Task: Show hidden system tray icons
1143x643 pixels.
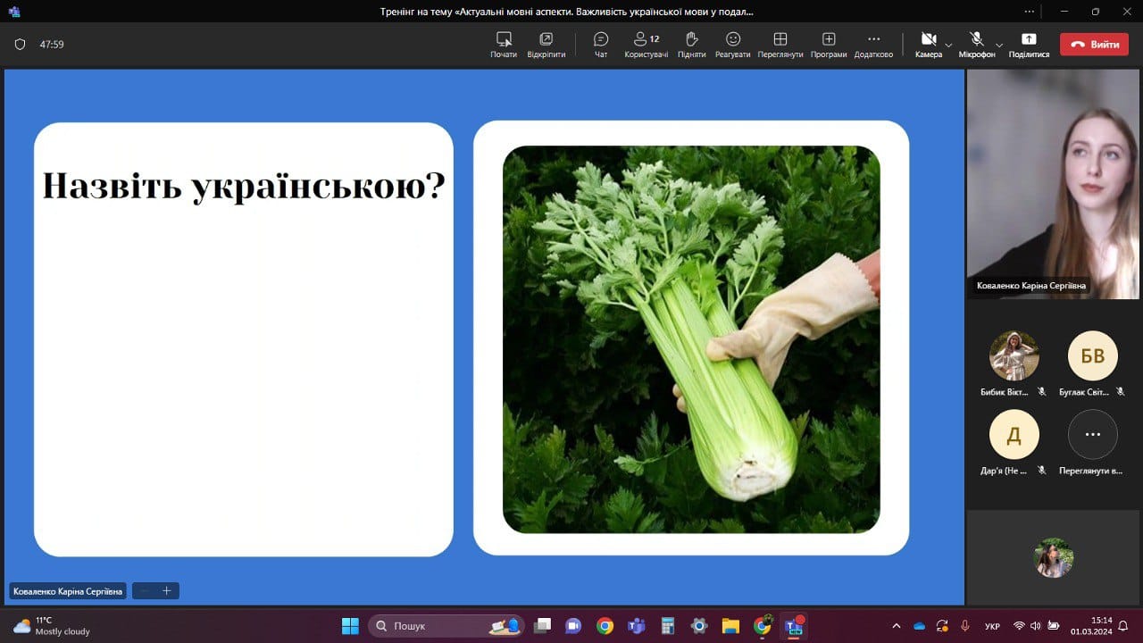Action: click(897, 626)
